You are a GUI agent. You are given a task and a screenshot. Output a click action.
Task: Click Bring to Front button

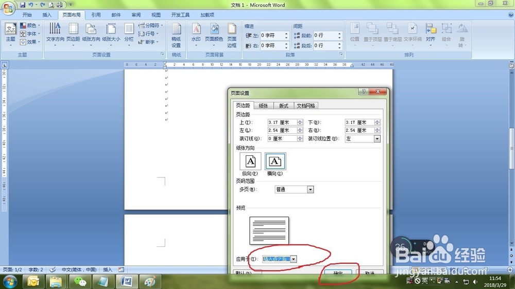point(372,35)
